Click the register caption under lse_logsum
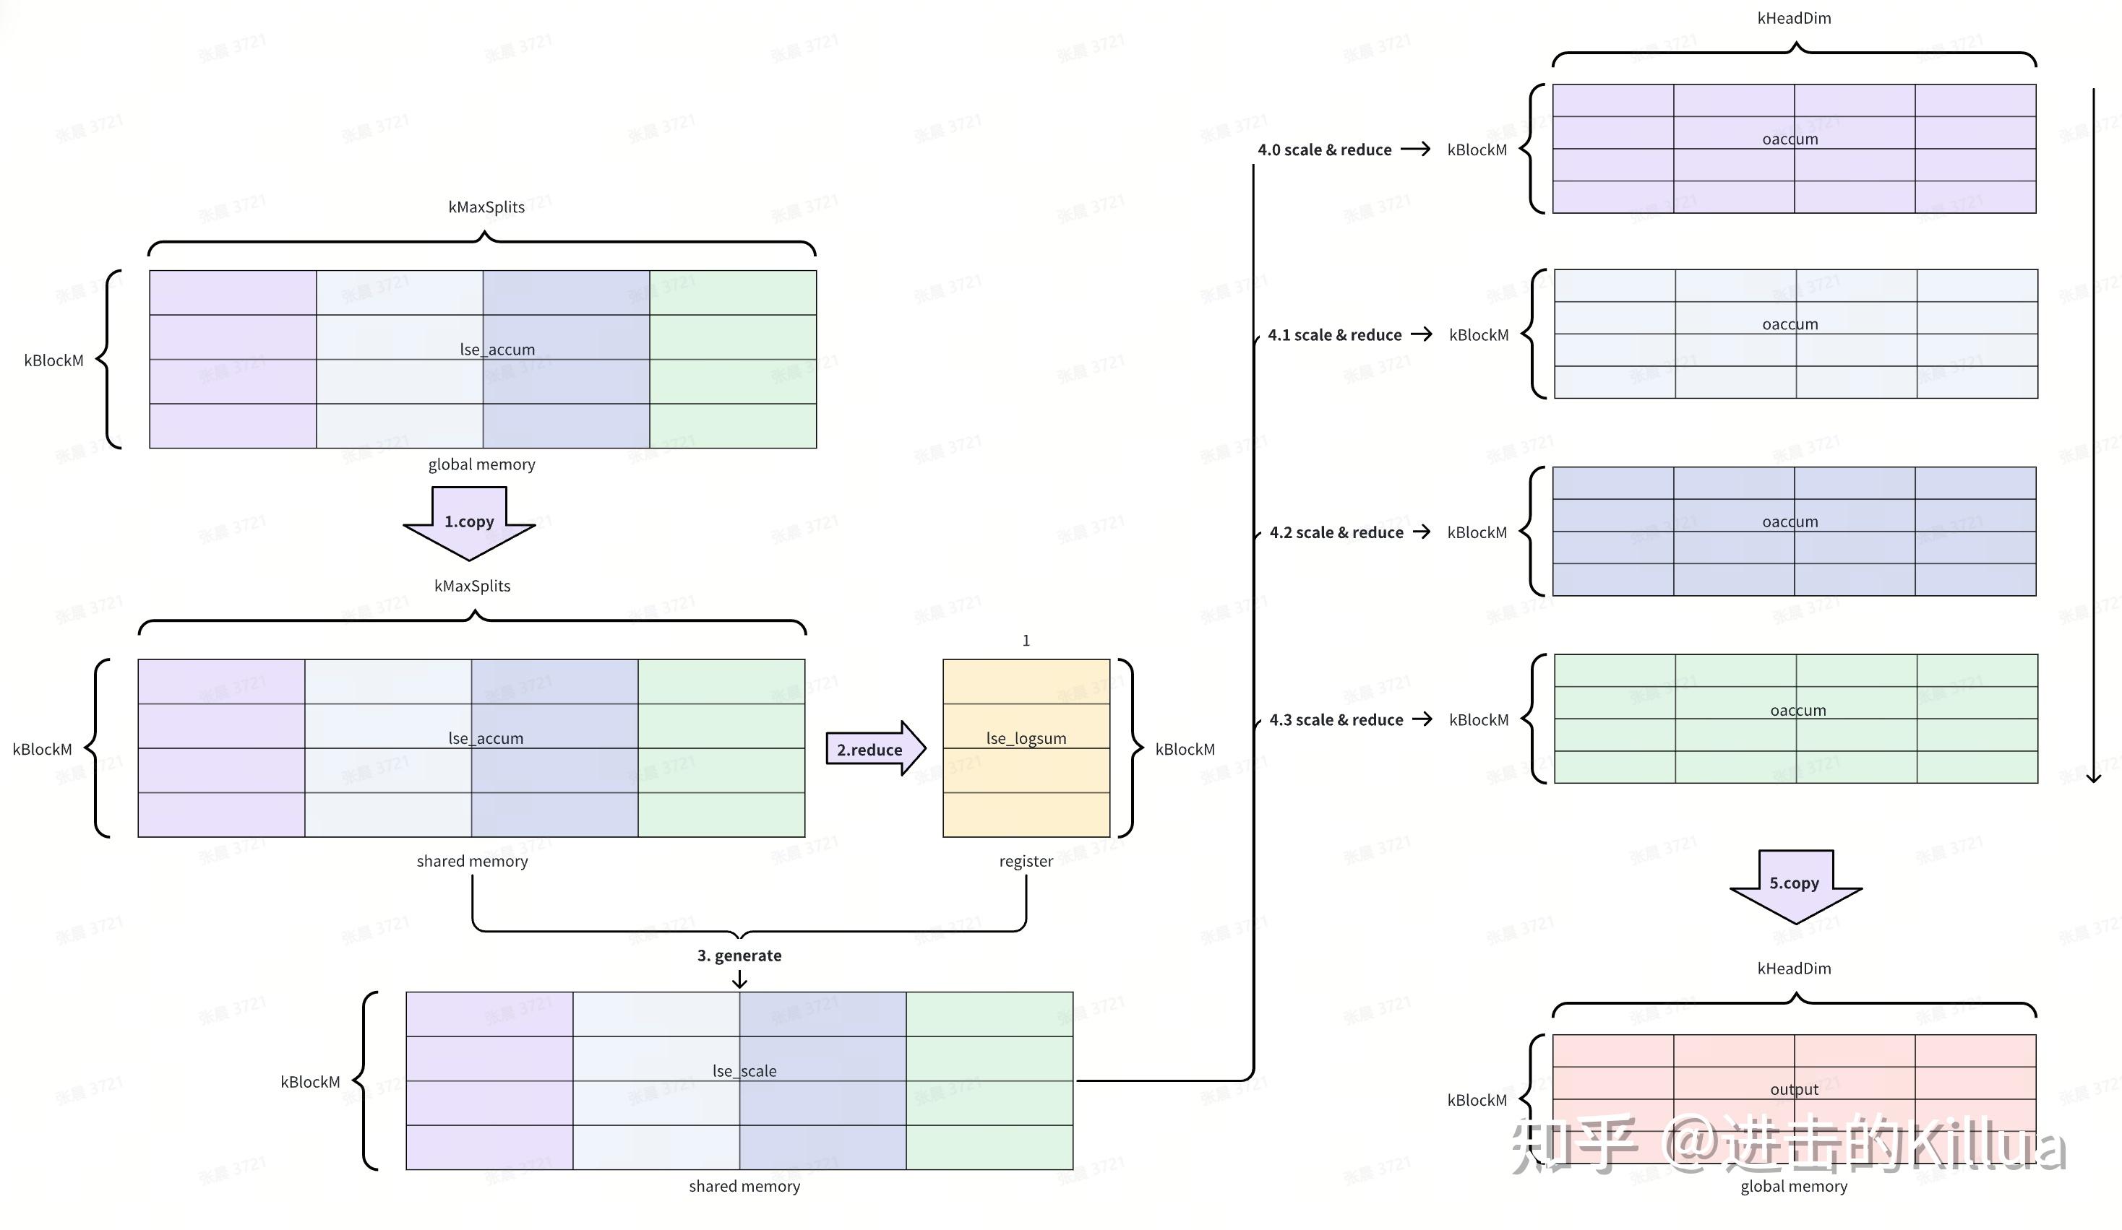 pyautogui.click(x=1026, y=861)
